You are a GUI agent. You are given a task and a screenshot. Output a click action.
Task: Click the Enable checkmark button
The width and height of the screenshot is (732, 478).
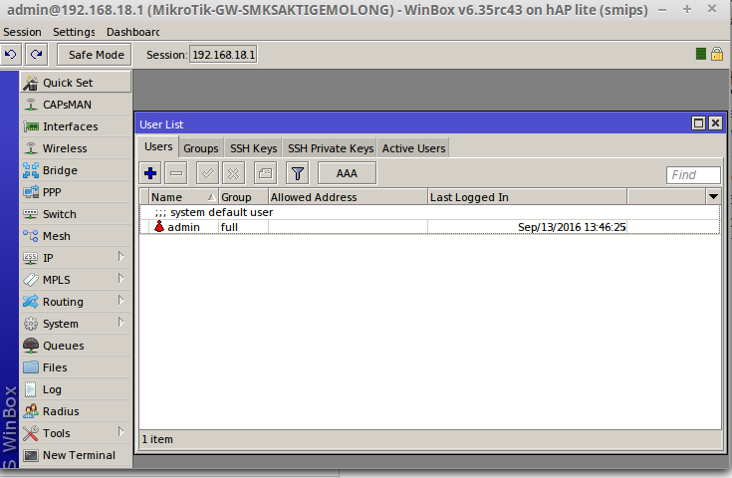coord(208,173)
